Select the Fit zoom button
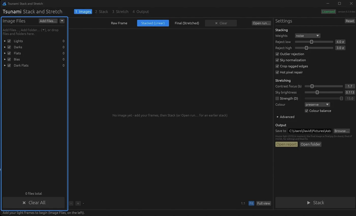Viewport: 356px width, 216px height. click(251, 203)
